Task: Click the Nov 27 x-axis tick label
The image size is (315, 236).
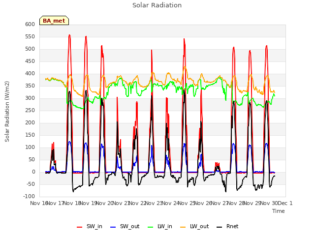Action: 220,203
